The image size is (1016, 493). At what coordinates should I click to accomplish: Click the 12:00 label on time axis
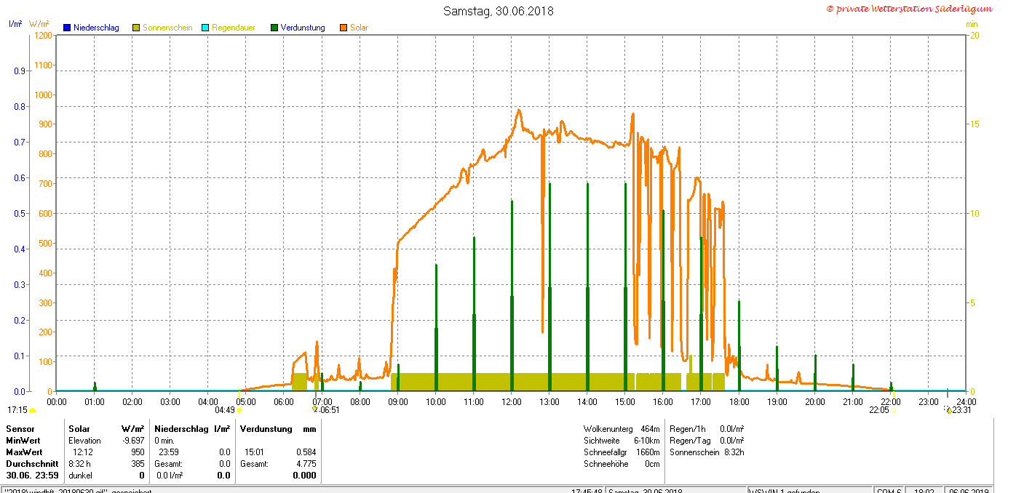coord(512,401)
